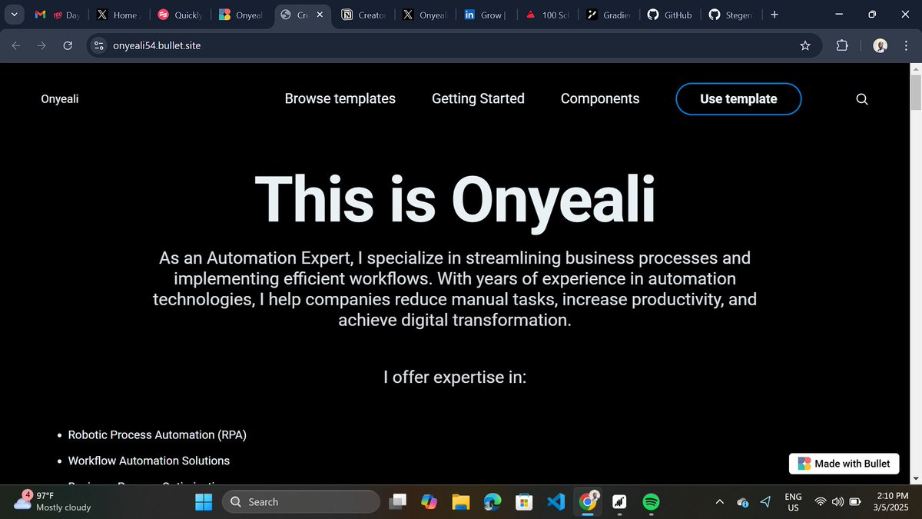Open Visual Studio Code from the taskbar
This screenshot has width=922, height=519.
[556, 502]
